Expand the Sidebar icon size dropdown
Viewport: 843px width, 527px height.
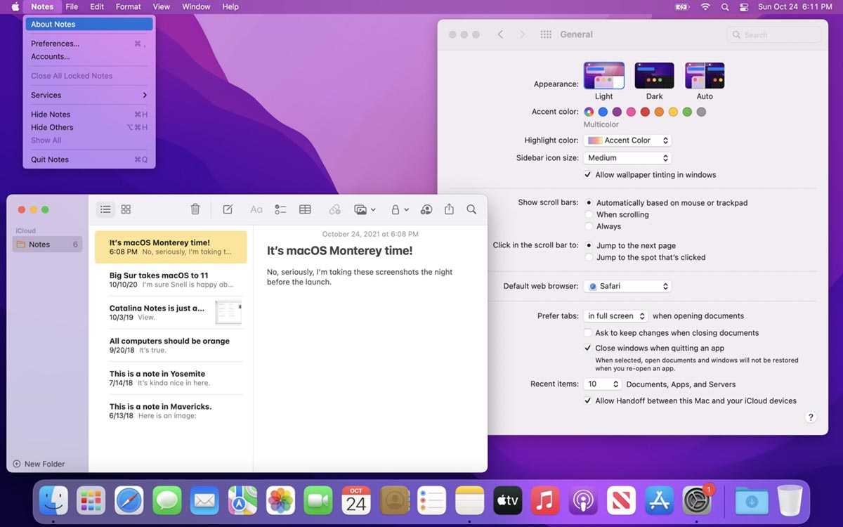[x=627, y=158]
